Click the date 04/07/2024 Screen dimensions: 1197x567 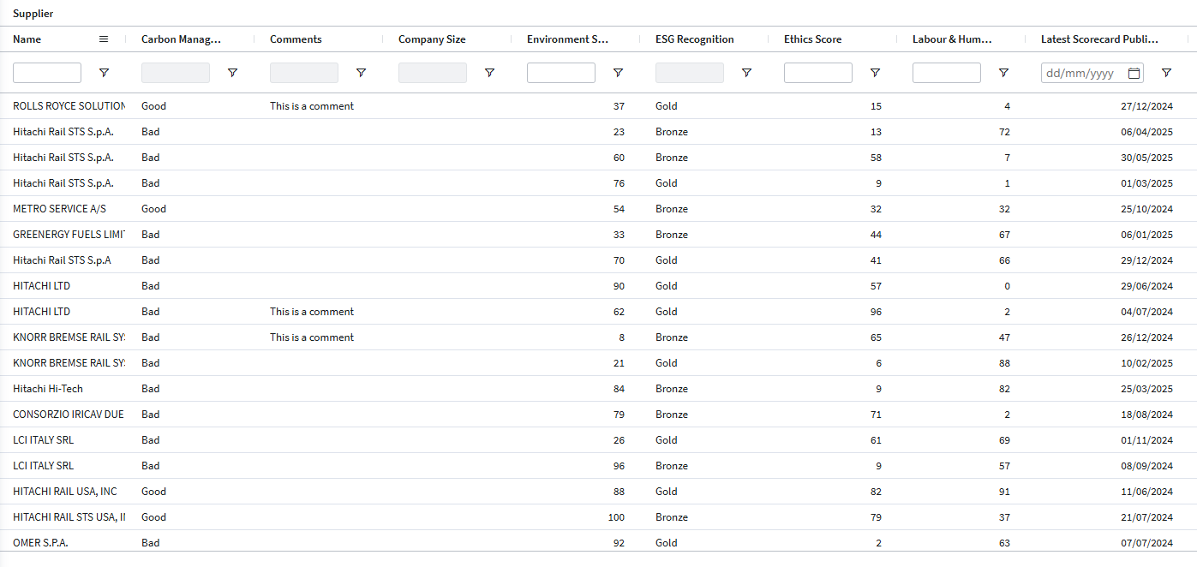click(x=1146, y=312)
